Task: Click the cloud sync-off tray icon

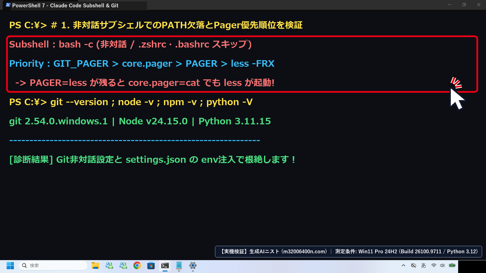Action: click(414, 265)
